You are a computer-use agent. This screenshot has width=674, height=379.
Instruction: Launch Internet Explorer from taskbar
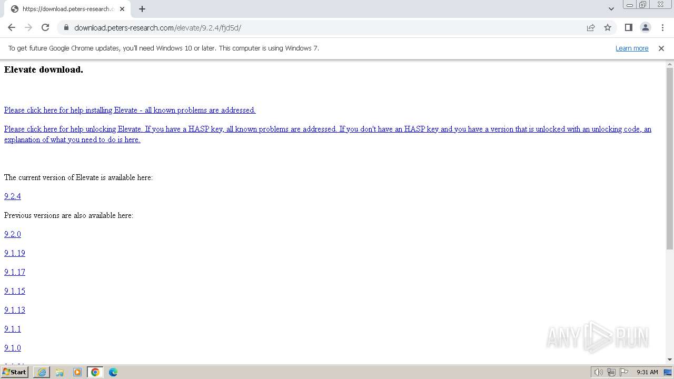42,372
